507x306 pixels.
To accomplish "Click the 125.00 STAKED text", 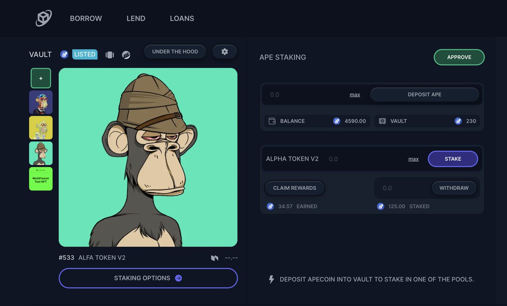I will click(x=409, y=206).
